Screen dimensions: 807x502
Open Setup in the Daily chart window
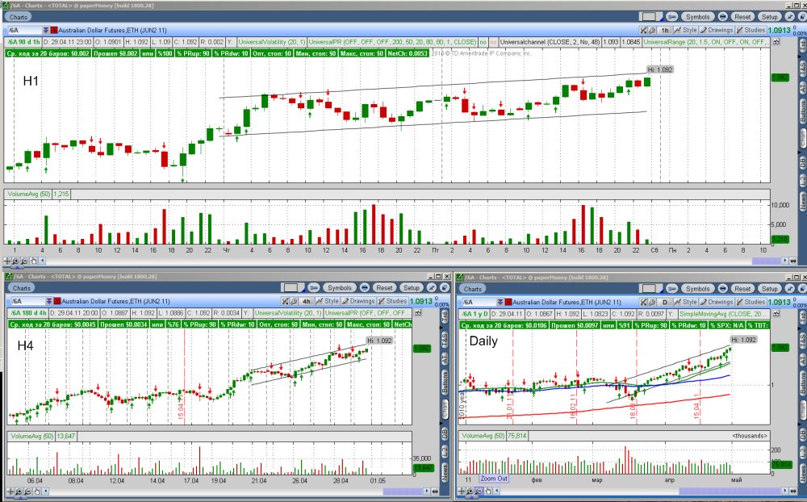770,289
